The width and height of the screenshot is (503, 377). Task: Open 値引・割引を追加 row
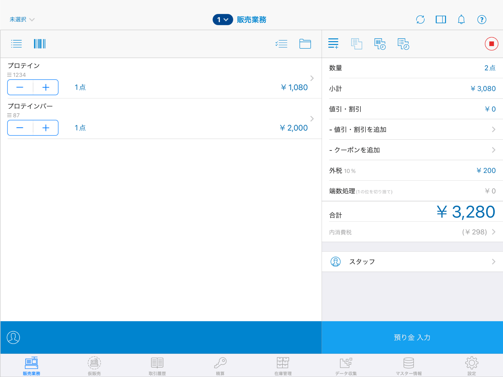pos(412,129)
